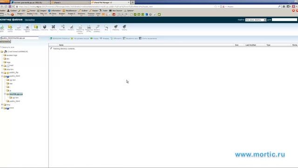
Task: Click the folder path input field
Action: click(x=20, y=38)
